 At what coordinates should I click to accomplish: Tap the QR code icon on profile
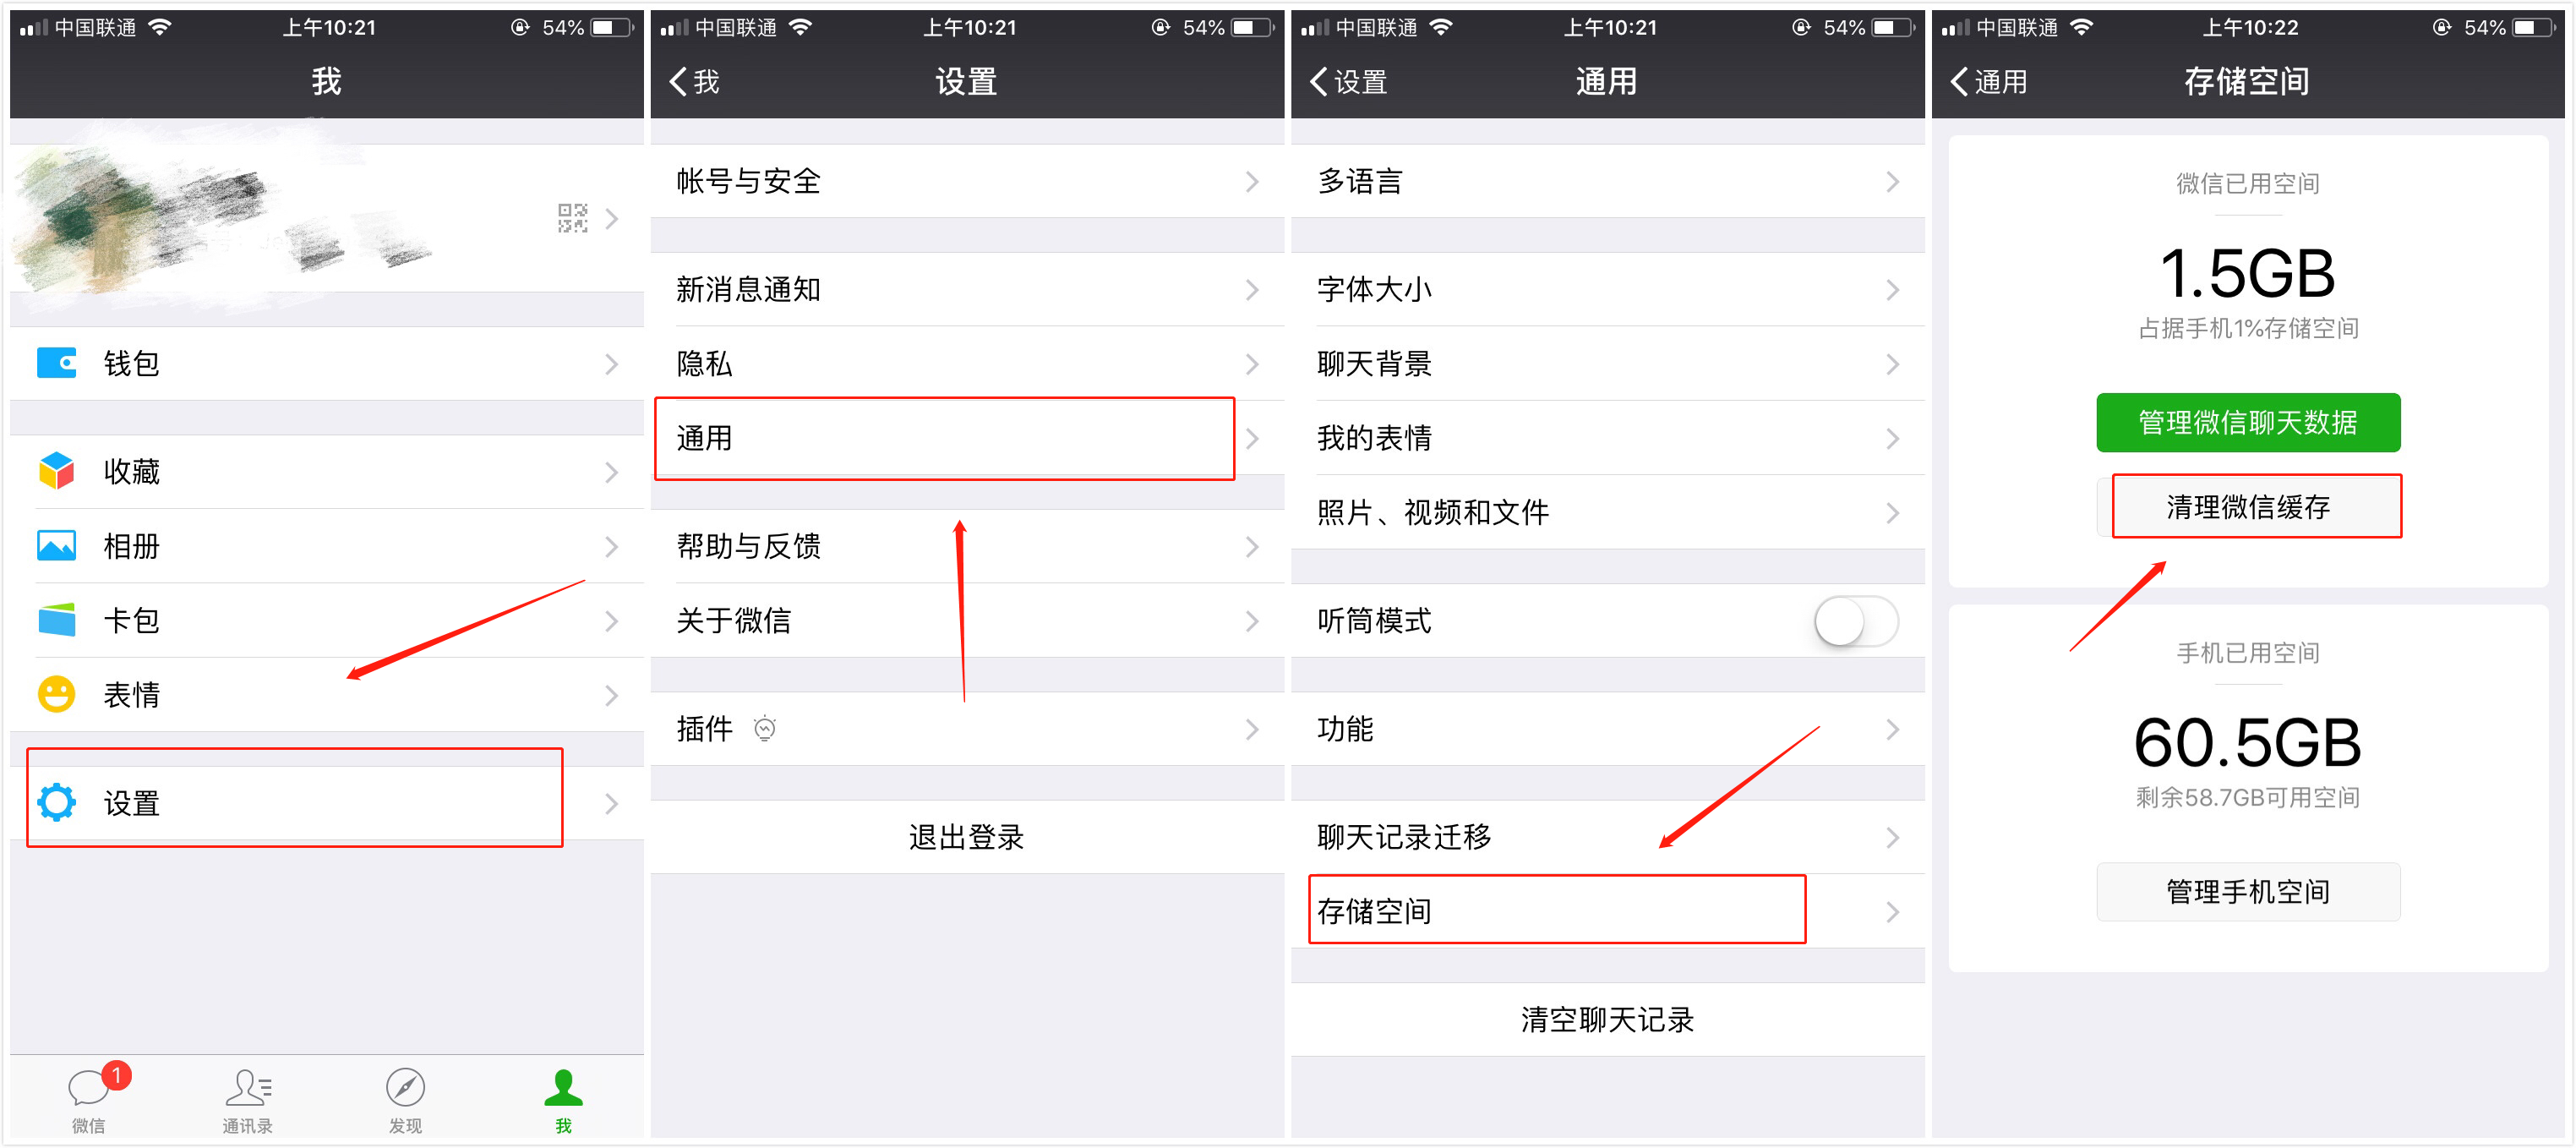[x=572, y=218]
